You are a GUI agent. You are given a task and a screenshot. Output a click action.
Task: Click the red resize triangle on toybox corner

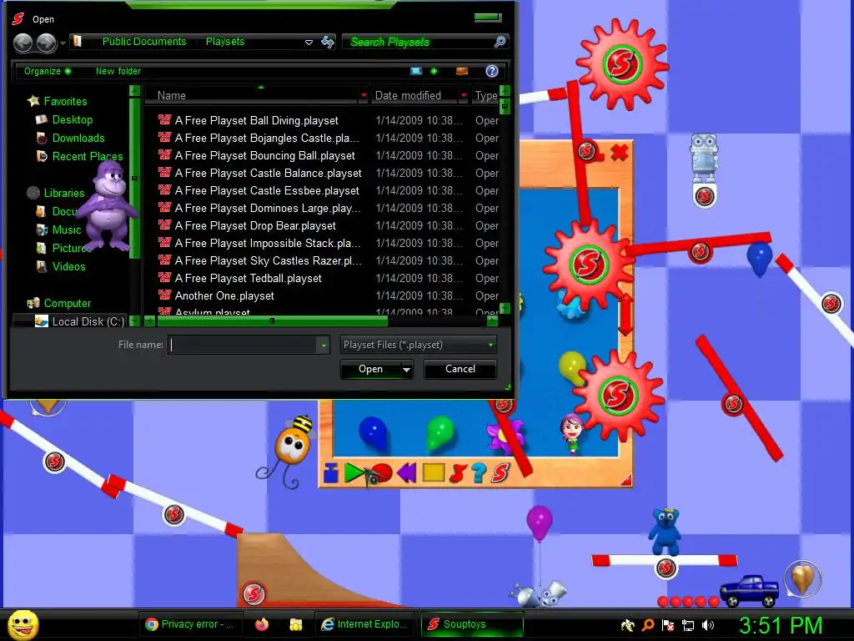click(626, 480)
